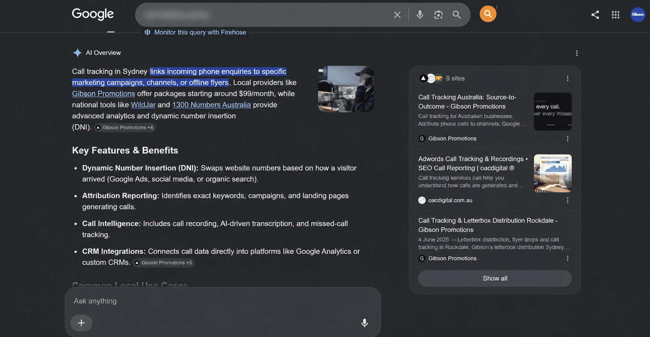Click the microphone in the Ask anything box
The image size is (650, 337).
pyautogui.click(x=365, y=323)
